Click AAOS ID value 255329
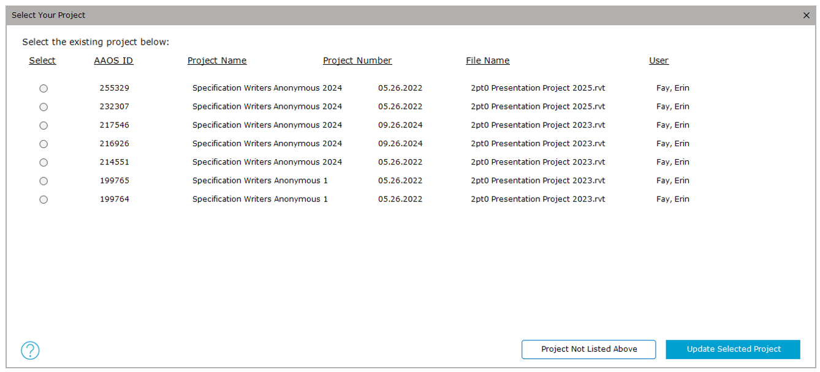 point(115,88)
